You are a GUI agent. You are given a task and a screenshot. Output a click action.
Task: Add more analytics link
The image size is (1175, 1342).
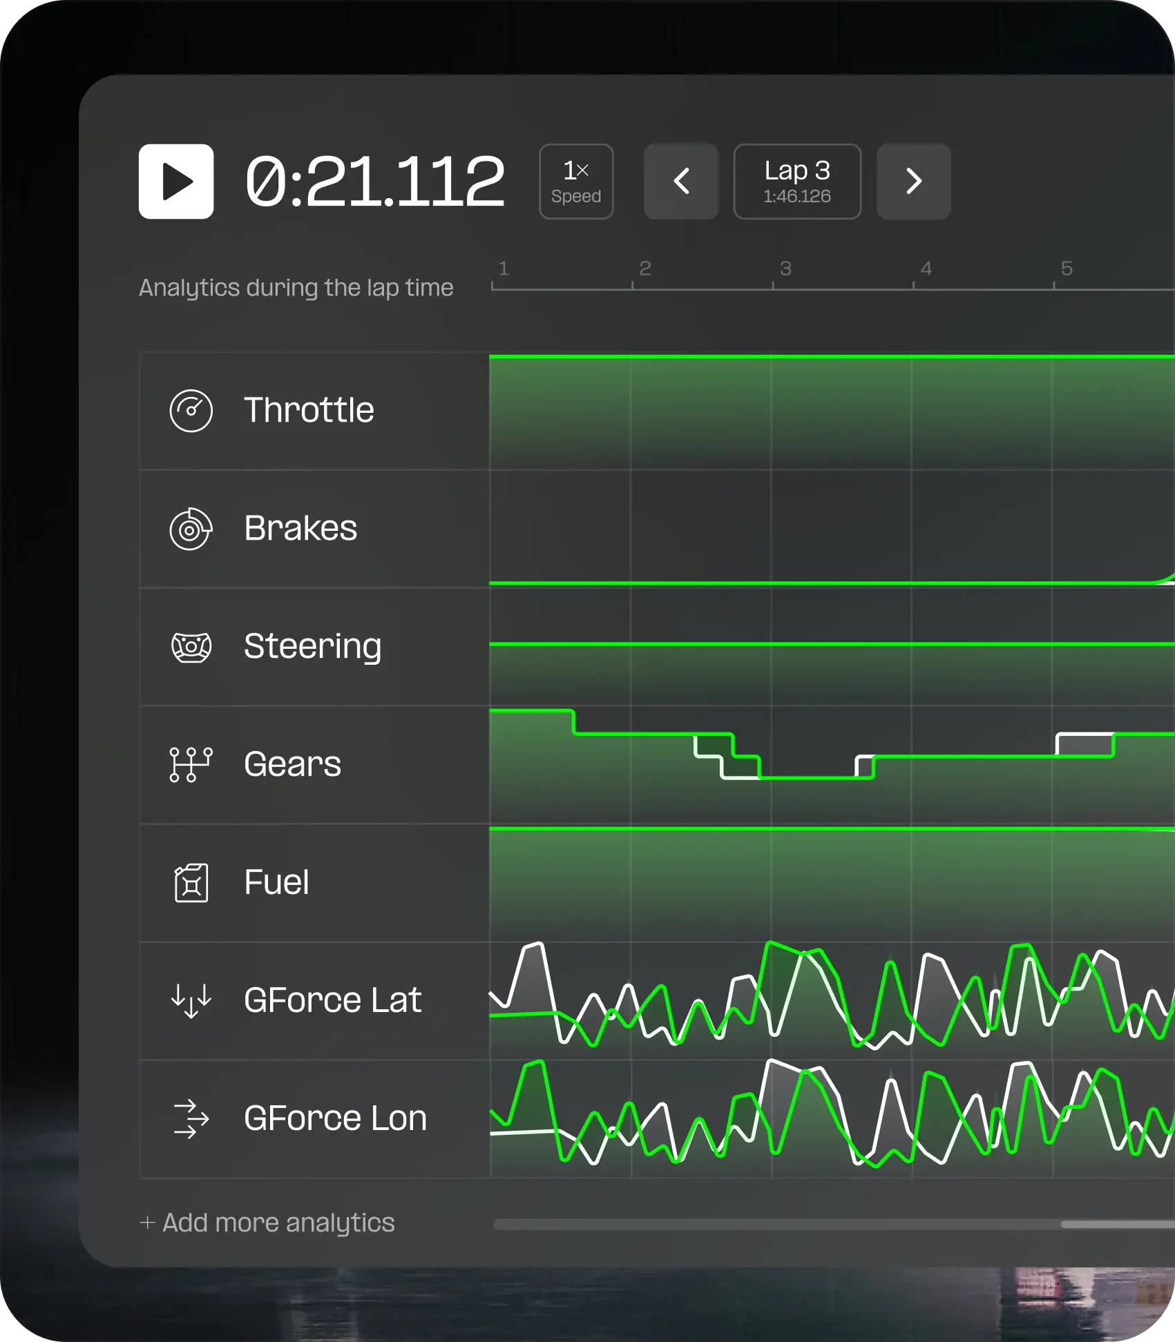click(267, 1223)
